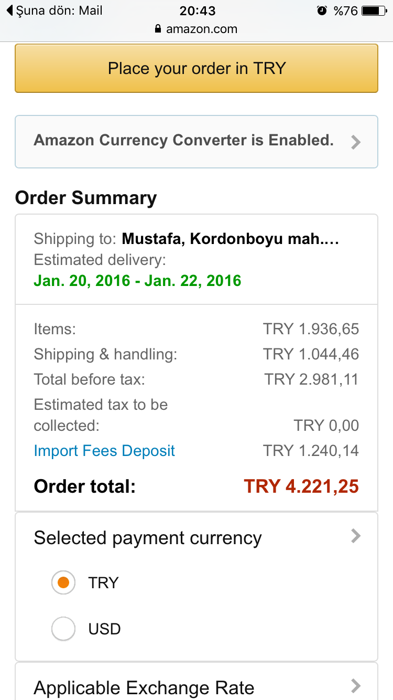Tap the amazon.com address bar
Screen dimensions: 393x700
196,29
